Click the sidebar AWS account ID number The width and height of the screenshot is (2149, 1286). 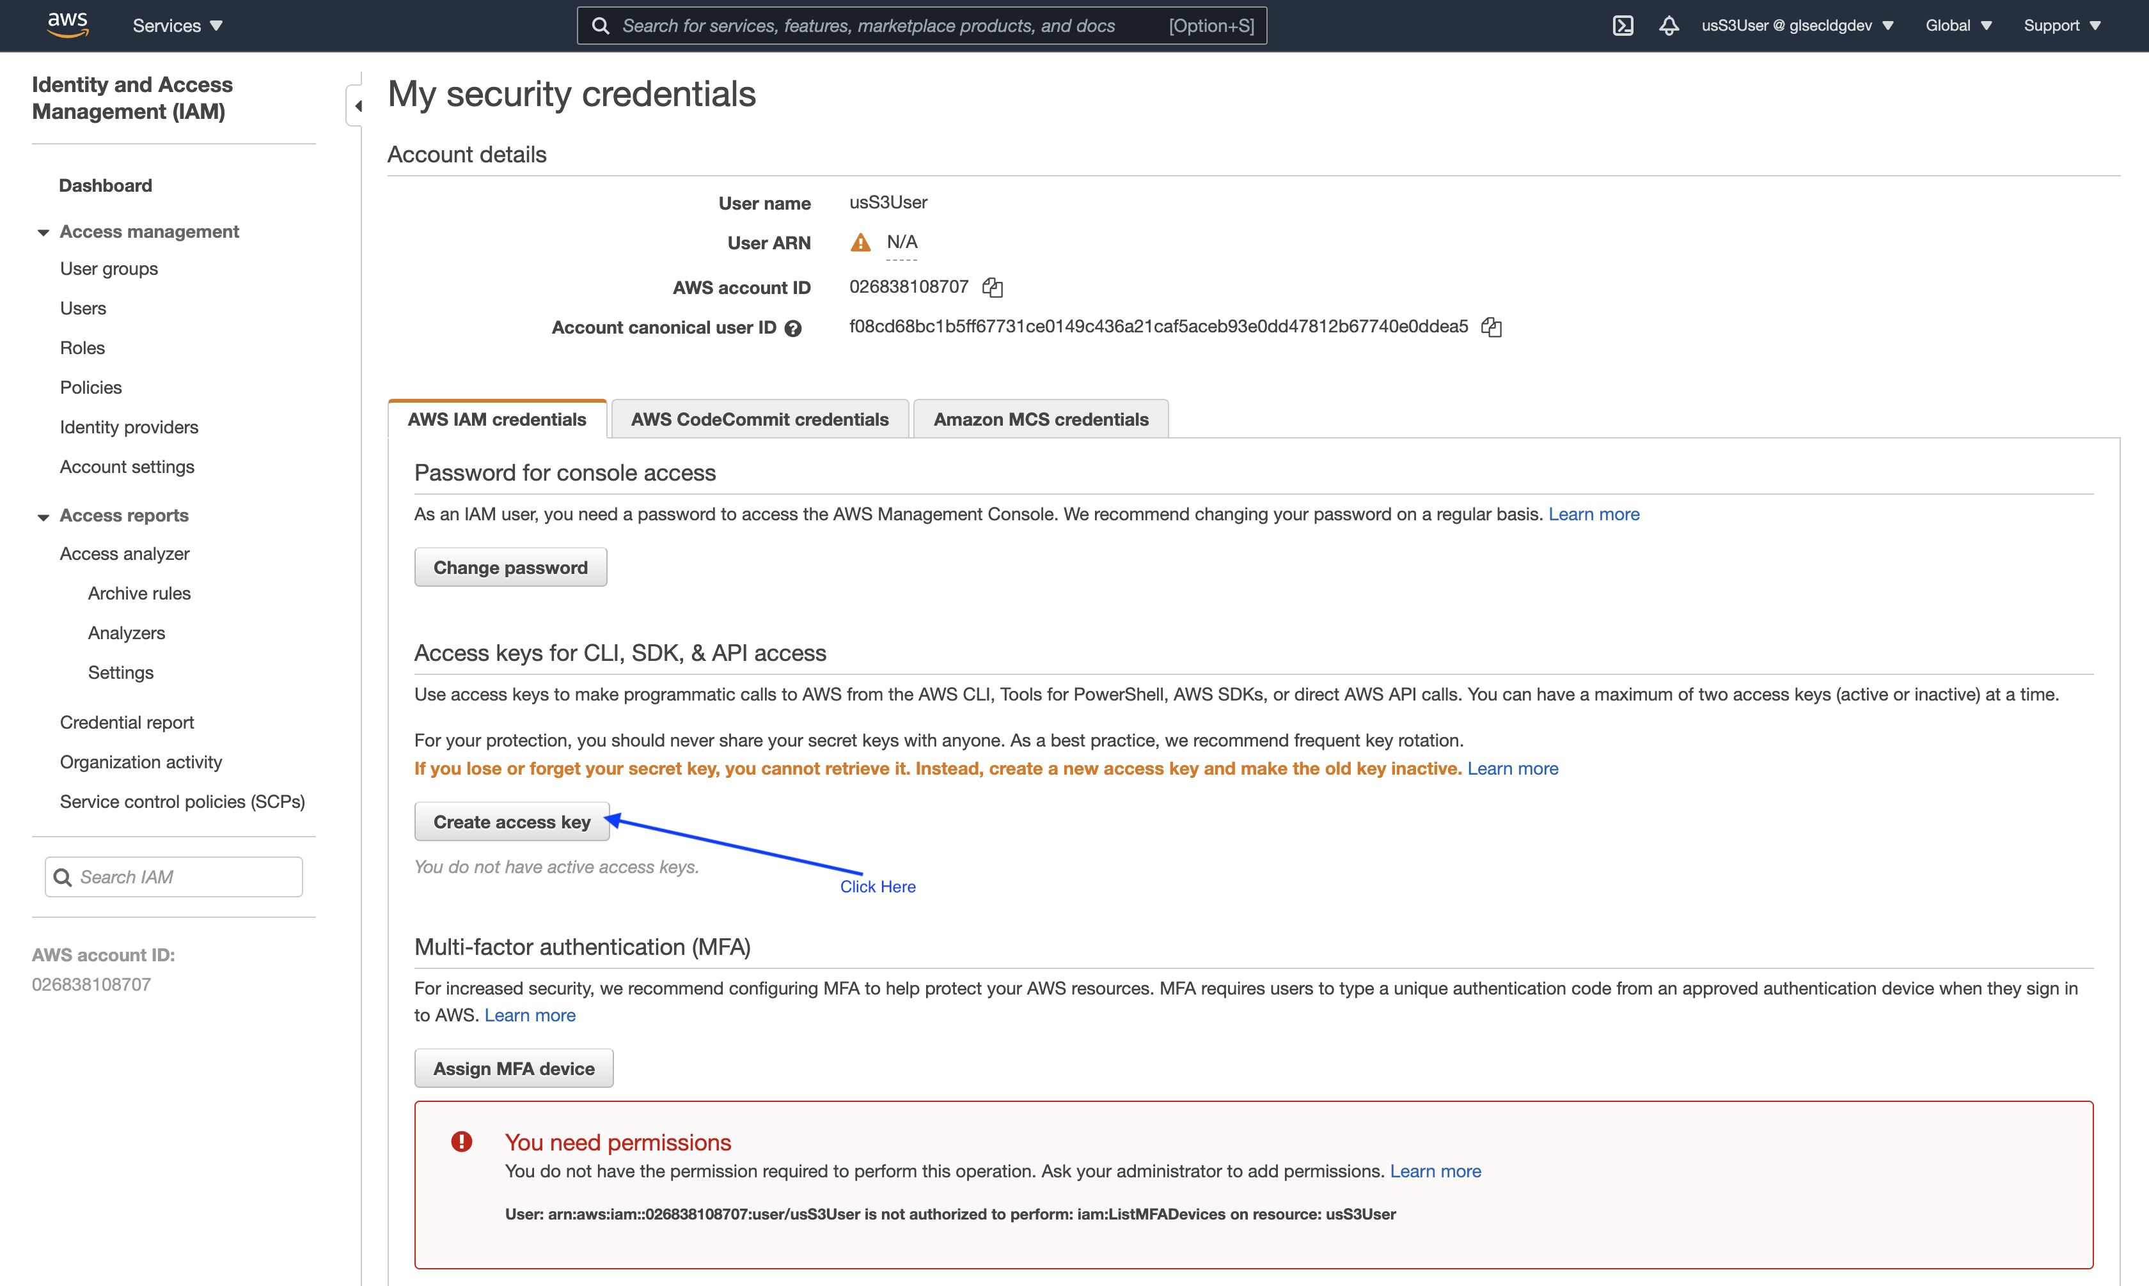[x=91, y=984]
